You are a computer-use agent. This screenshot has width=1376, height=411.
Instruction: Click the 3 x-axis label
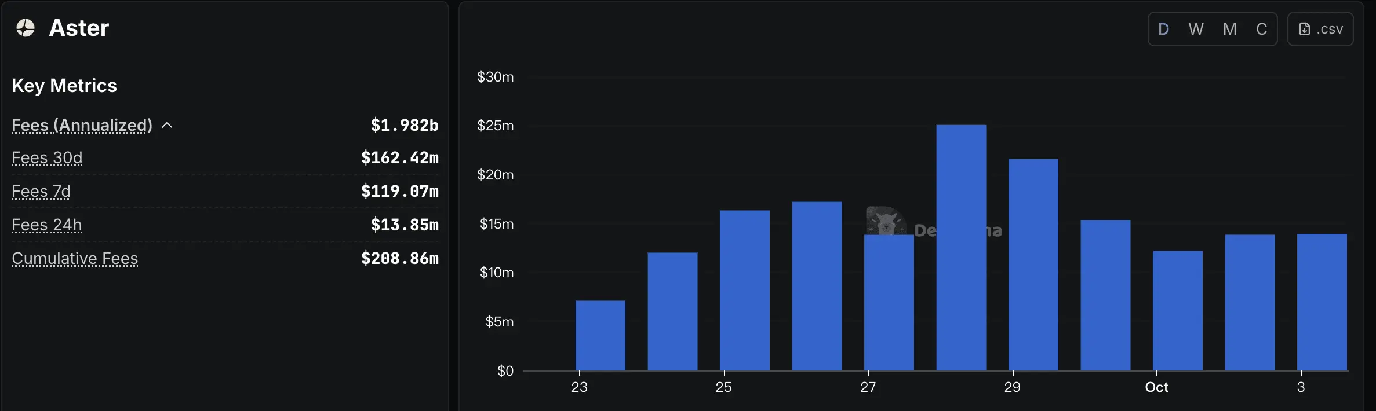click(1301, 387)
